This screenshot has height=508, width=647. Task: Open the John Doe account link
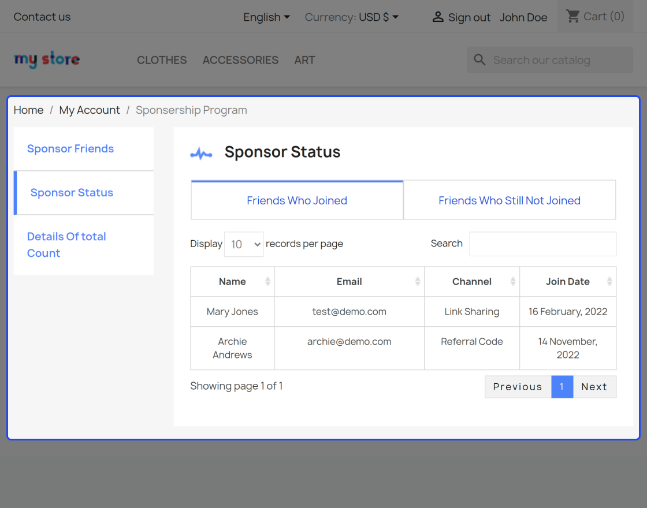(x=523, y=17)
